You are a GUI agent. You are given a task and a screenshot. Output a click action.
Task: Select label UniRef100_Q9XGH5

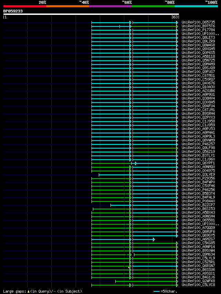198,49
